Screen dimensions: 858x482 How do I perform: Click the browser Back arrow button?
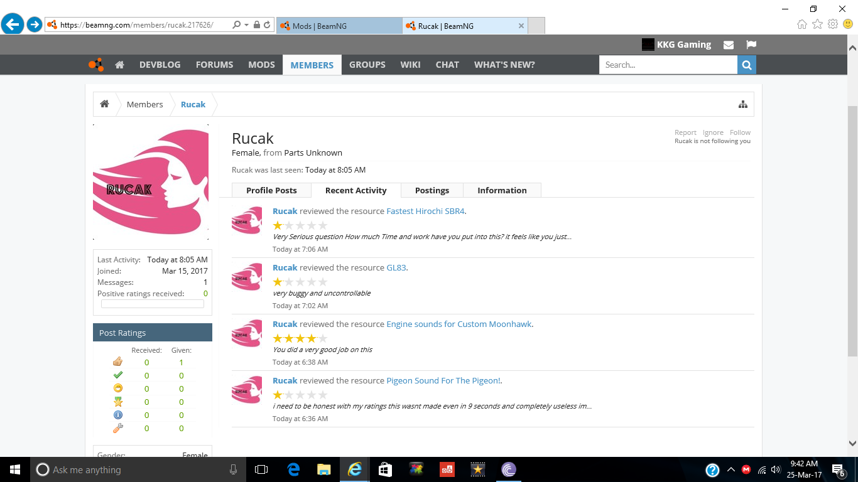click(x=13, y=24)
